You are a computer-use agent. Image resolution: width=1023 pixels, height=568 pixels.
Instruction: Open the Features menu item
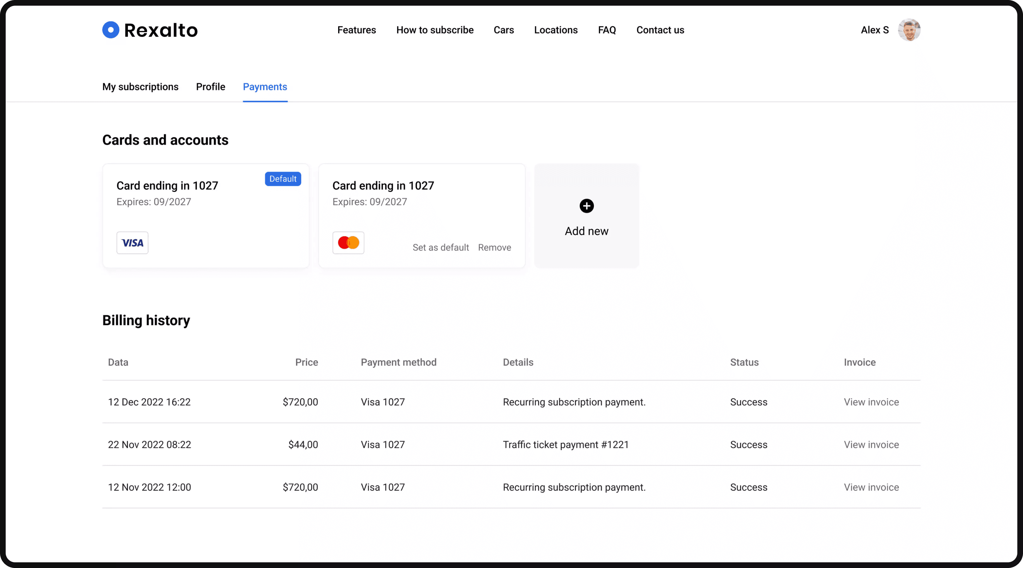pos(356,30)
